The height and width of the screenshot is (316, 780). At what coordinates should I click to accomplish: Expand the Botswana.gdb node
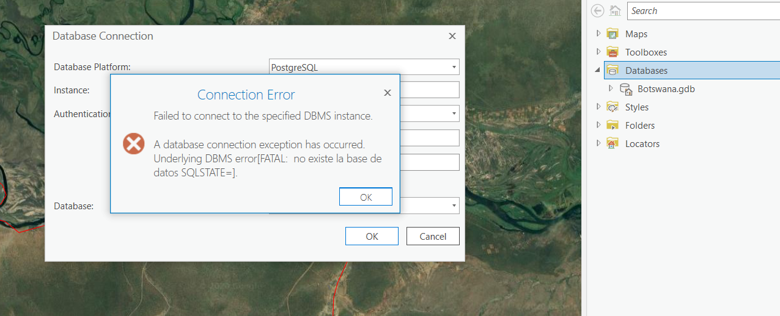coord(611,88)
